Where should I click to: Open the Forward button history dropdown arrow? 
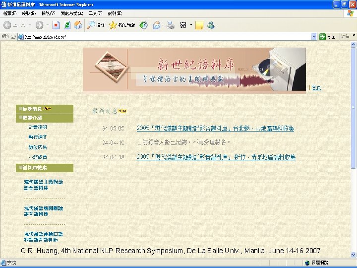pos(48,25)
